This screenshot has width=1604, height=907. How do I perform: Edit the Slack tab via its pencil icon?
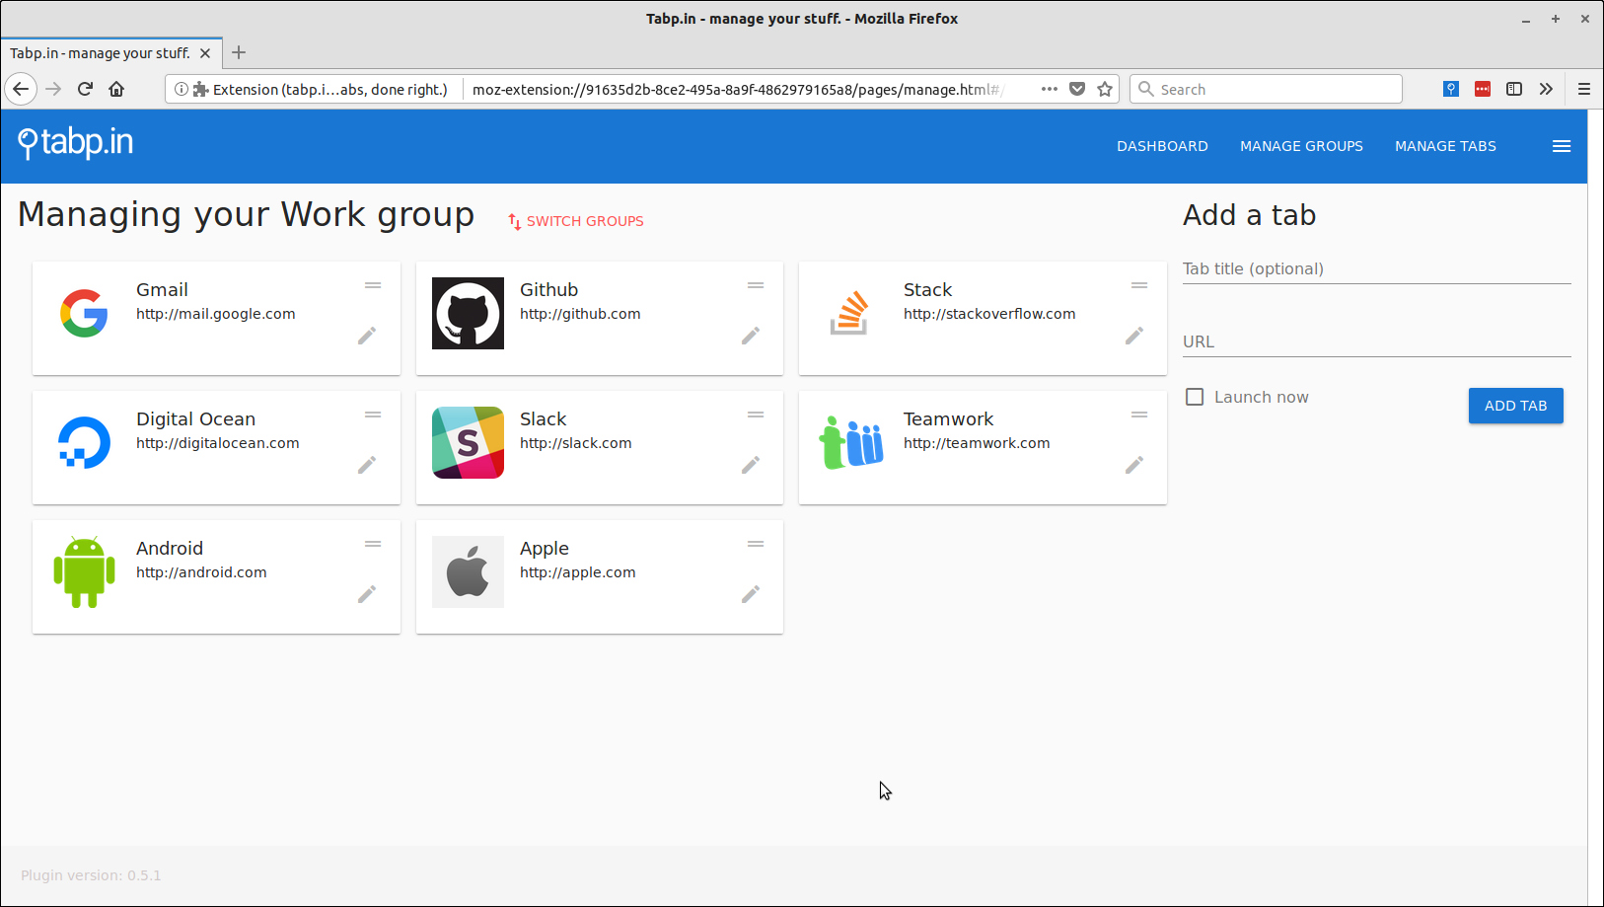751,465
